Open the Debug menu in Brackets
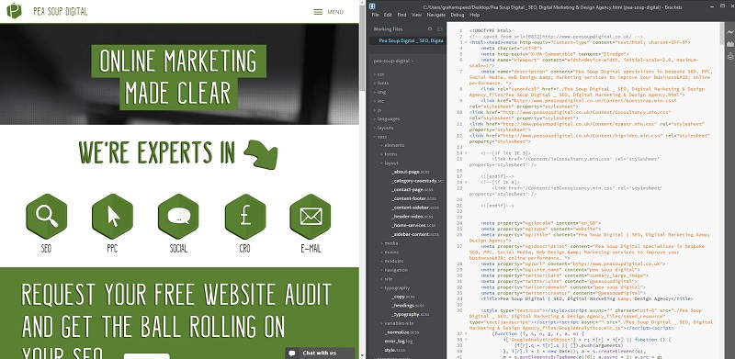The width and height of the screenshot is (735, 359). pos(457,15)
